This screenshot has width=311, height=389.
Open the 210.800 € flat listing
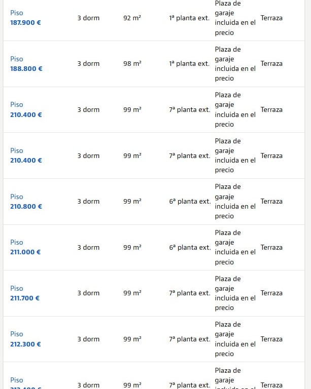coord(26,206)
